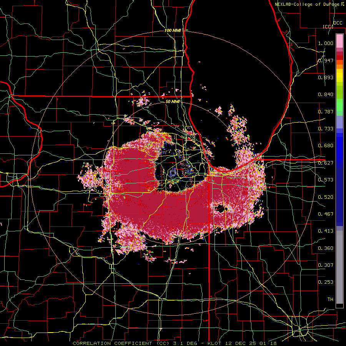Click the 50 NMI range ring label
The image size is (346, 346).
tap(173, 102)
